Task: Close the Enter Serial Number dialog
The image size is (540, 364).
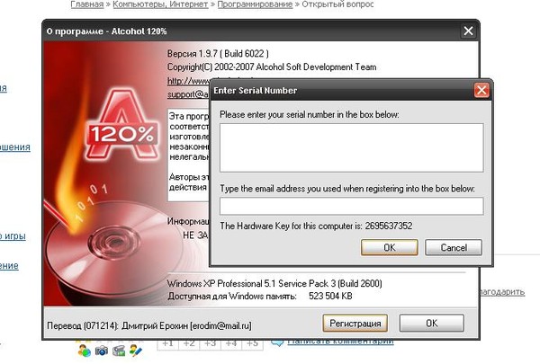Action: [481, 91]
